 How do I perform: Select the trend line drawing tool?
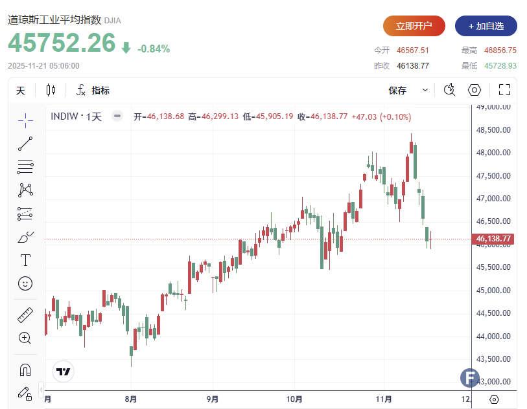pyautogui.click(x=25, y=143)
